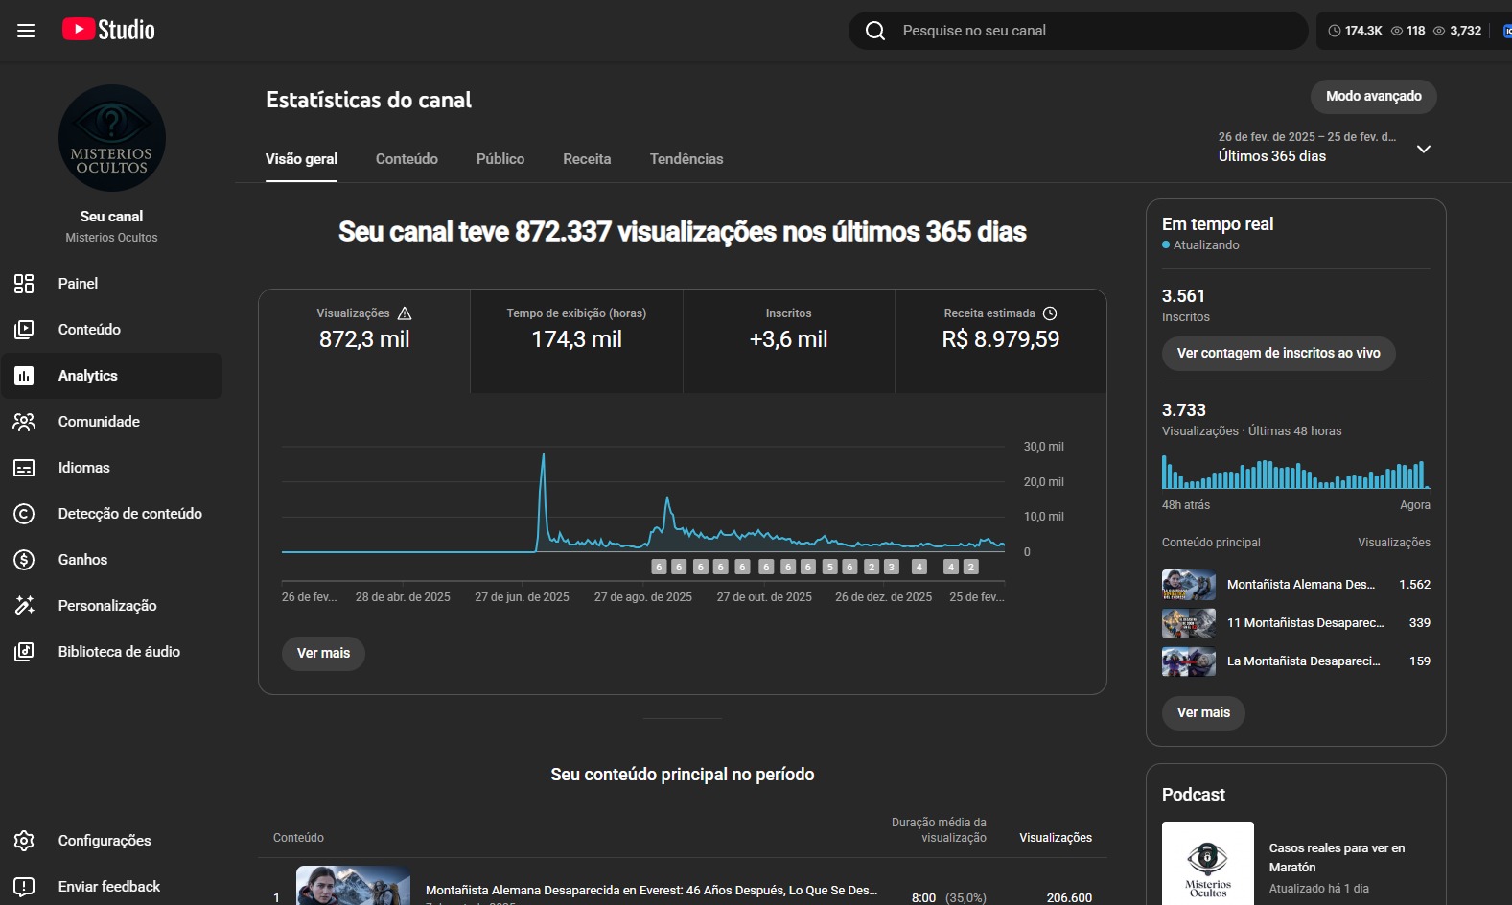Viewport: 1512px width, 905px height.
Task: Open the Personalização magic wand icon
Action: (24, 606)
